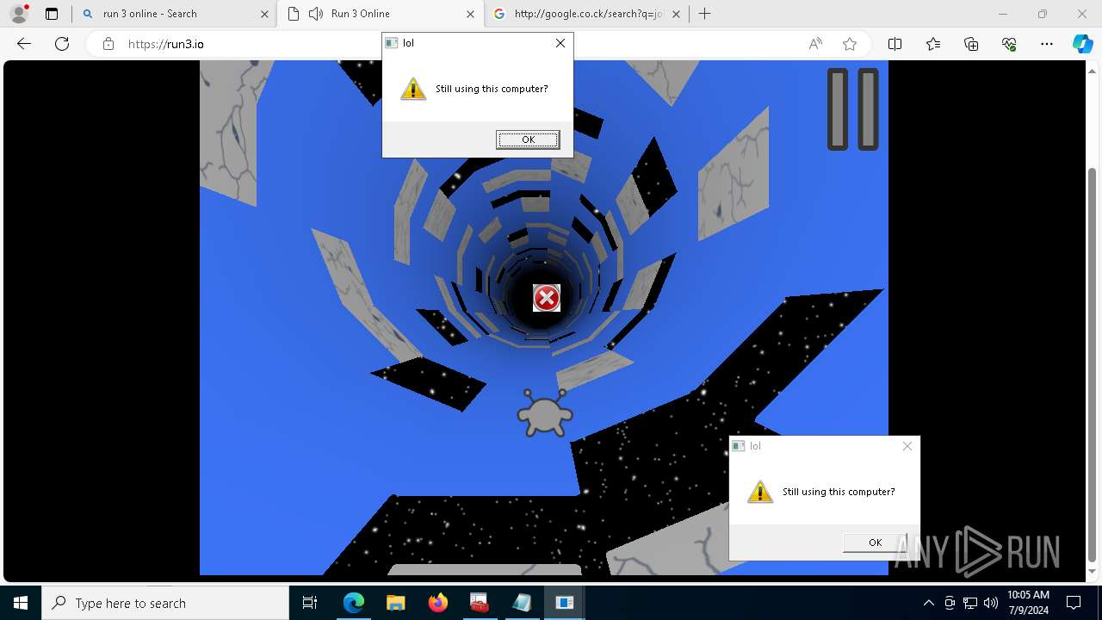Screen dimensions: 1102x620
Task: Open the split screen icon
Action: click(895, 44)
